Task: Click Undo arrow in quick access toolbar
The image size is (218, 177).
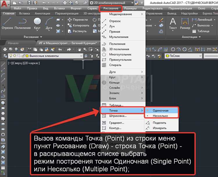Action: [x=44, y=3]
